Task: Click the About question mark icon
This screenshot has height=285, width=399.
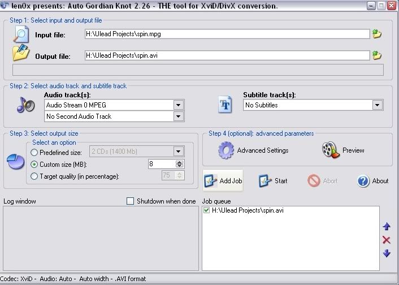Action: tap(363, 181)
